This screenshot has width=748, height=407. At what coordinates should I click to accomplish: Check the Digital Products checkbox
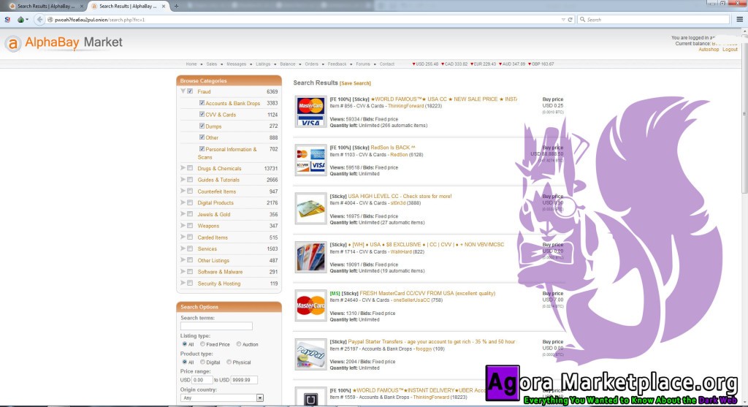(190, 202)
